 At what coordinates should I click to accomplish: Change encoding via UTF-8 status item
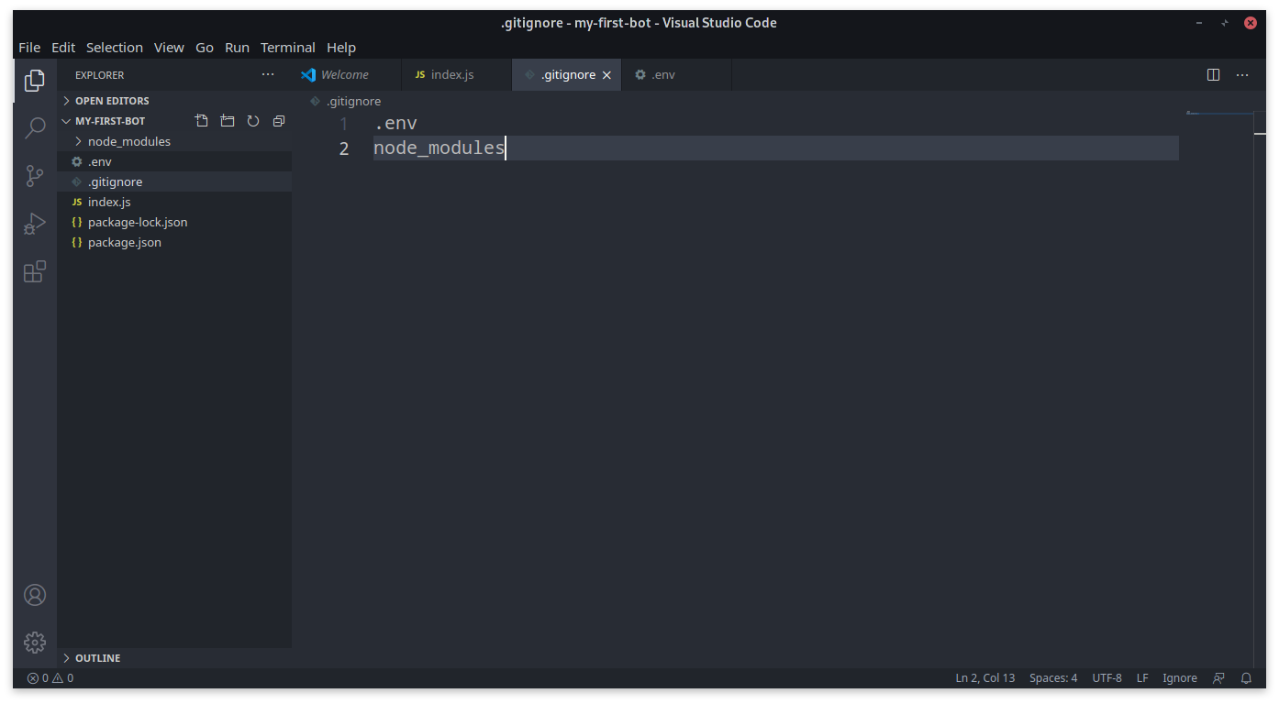[x=1107, y=678]
